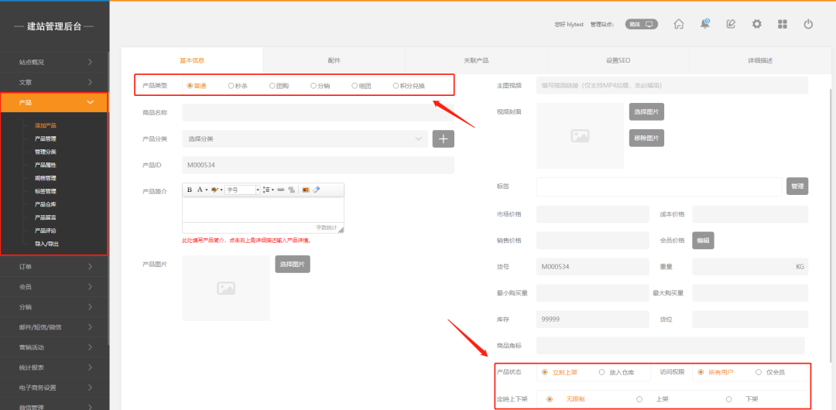Viewport: 836px width, 410px height.
Task: Open settings gear icon
Action: click(756, 24)
